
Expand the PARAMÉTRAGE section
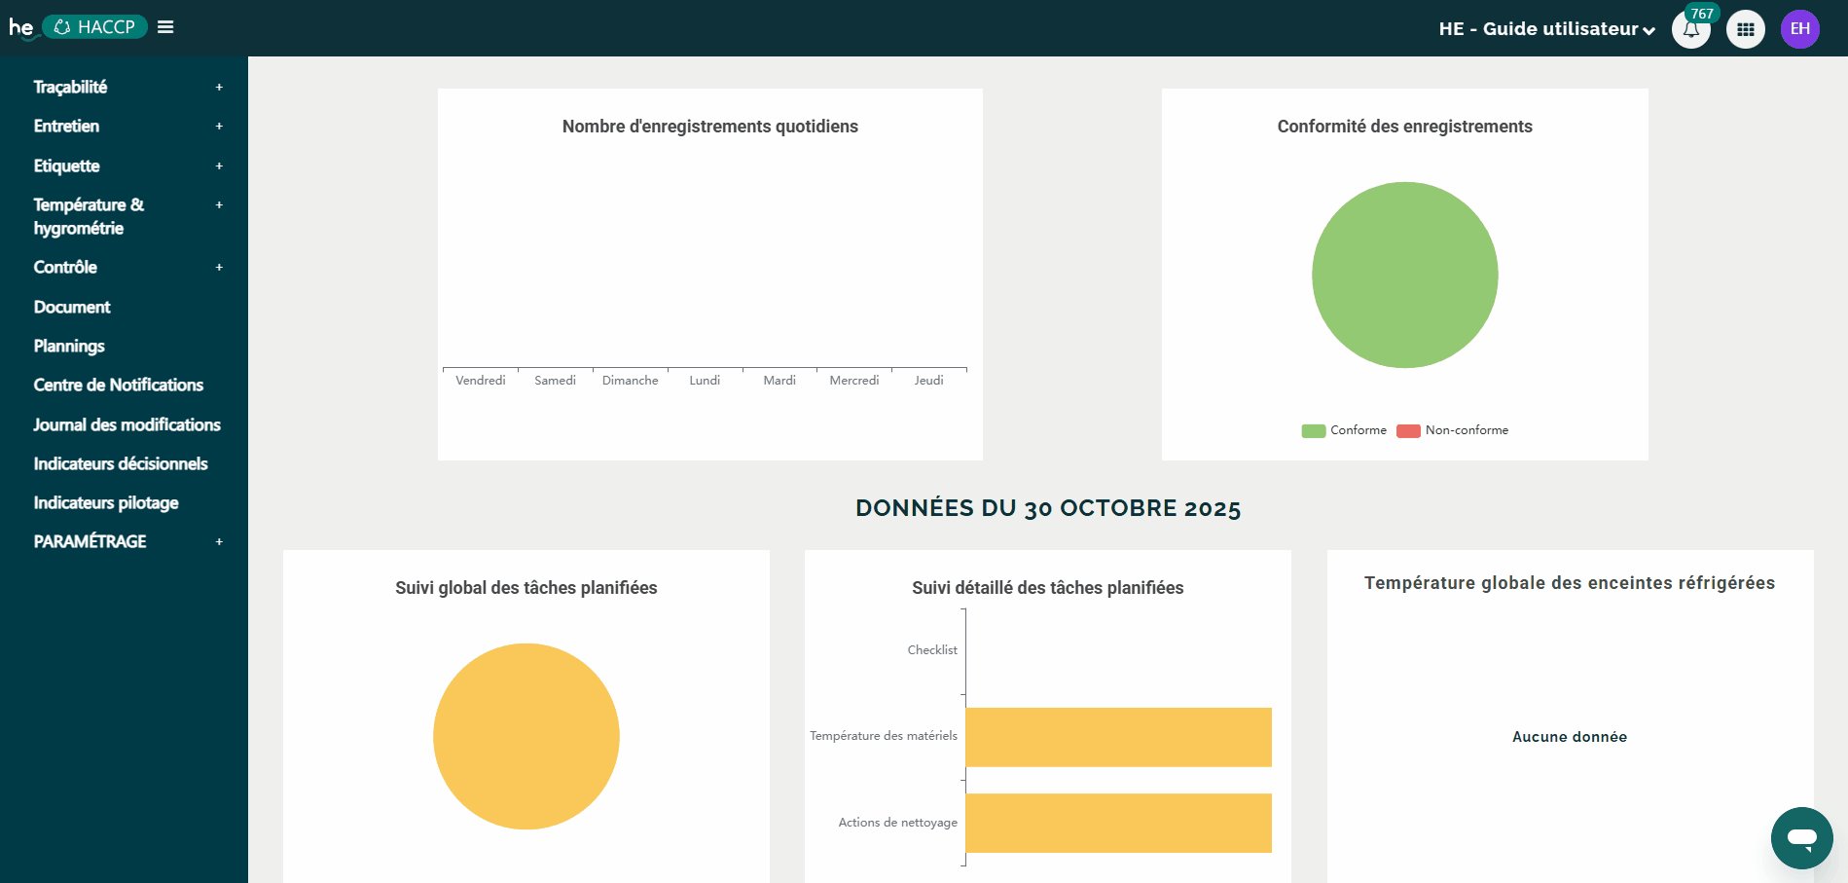coord(89,541)
